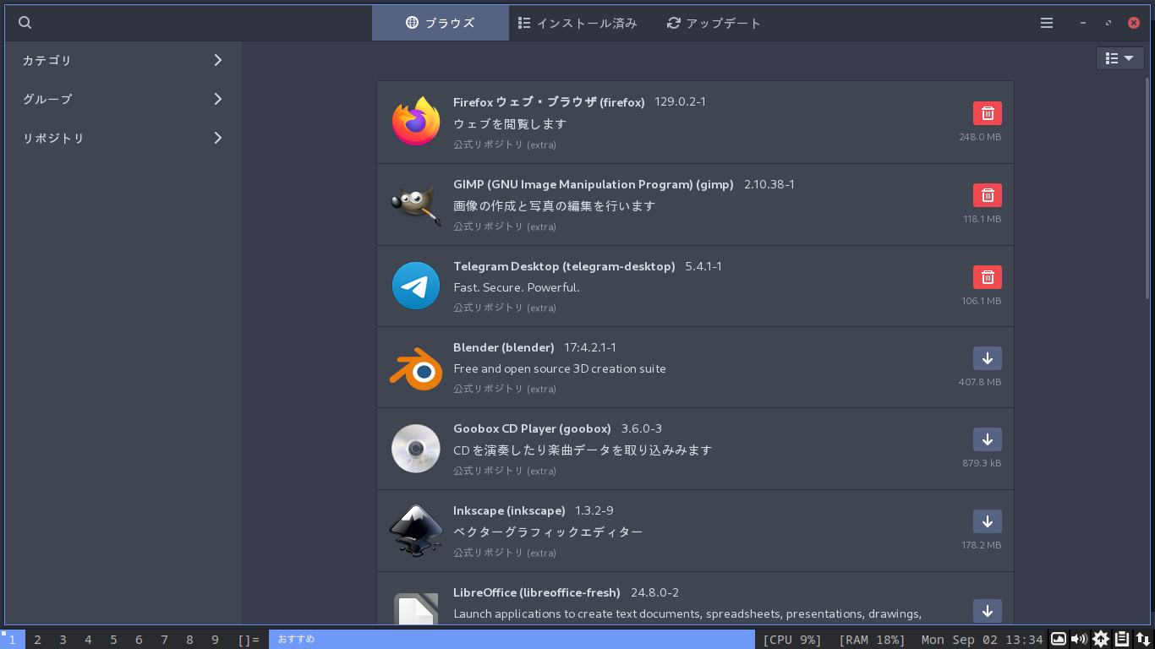Switch to workspace tag 5
The image size is (1155, 649).
114,640
